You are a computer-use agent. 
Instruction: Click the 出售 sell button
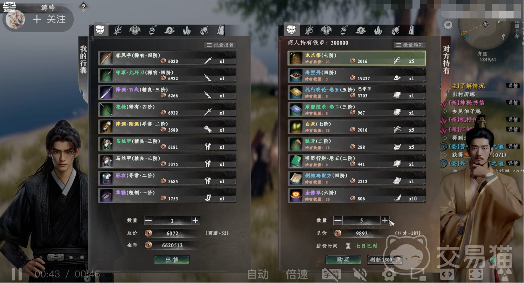click(x=172, y=260)
